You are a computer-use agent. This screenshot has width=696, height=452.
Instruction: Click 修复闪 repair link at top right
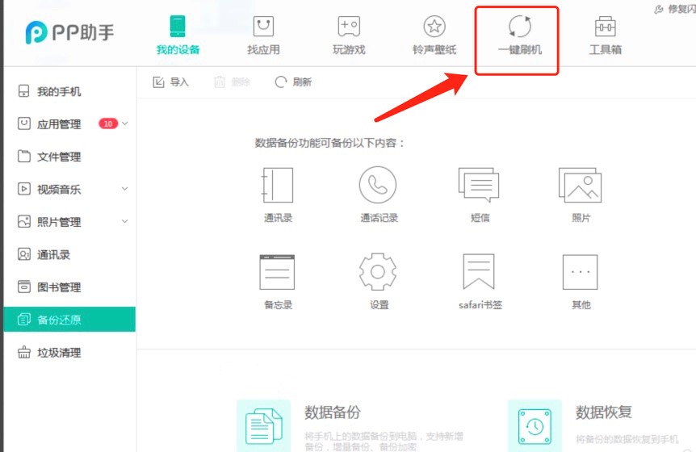675,9
